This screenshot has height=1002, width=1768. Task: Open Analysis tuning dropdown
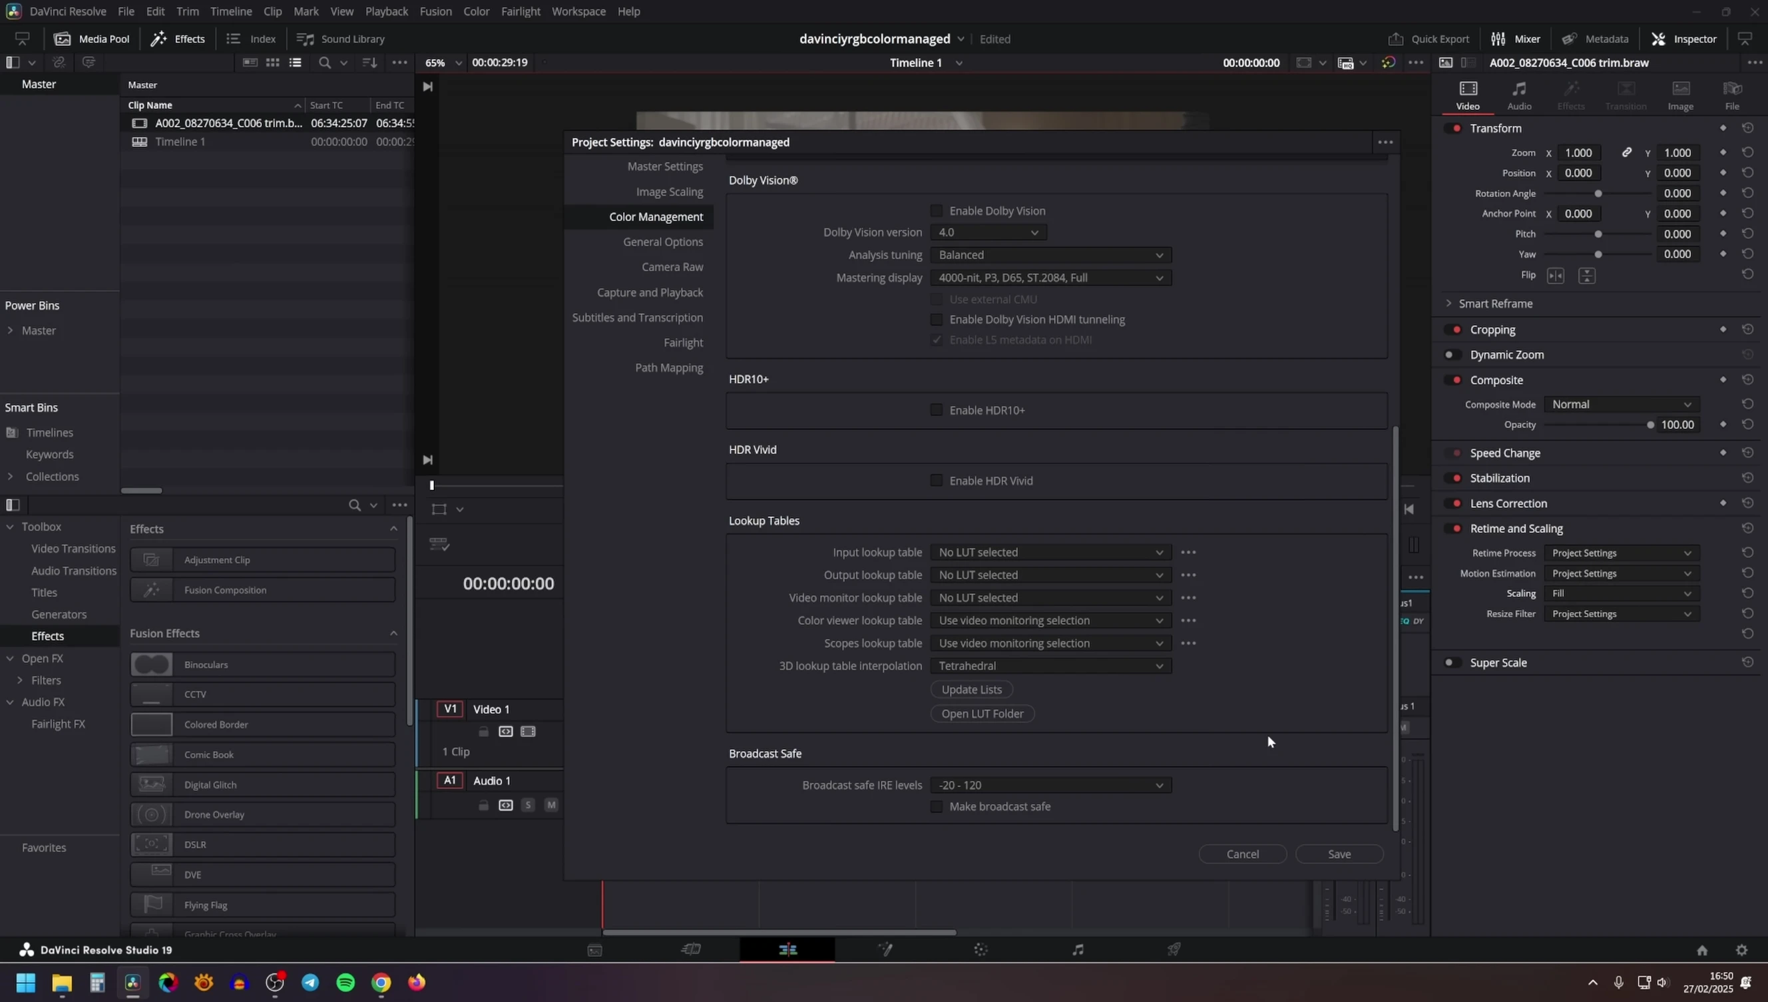[1050, 255]
